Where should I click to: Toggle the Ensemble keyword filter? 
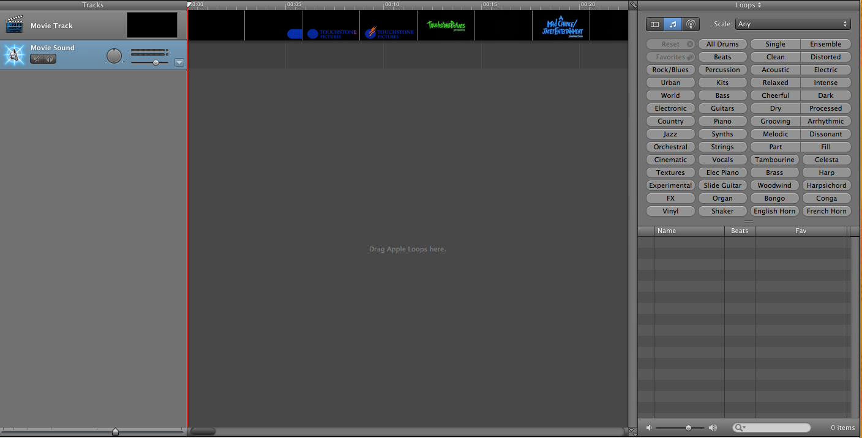pos(826,44)
